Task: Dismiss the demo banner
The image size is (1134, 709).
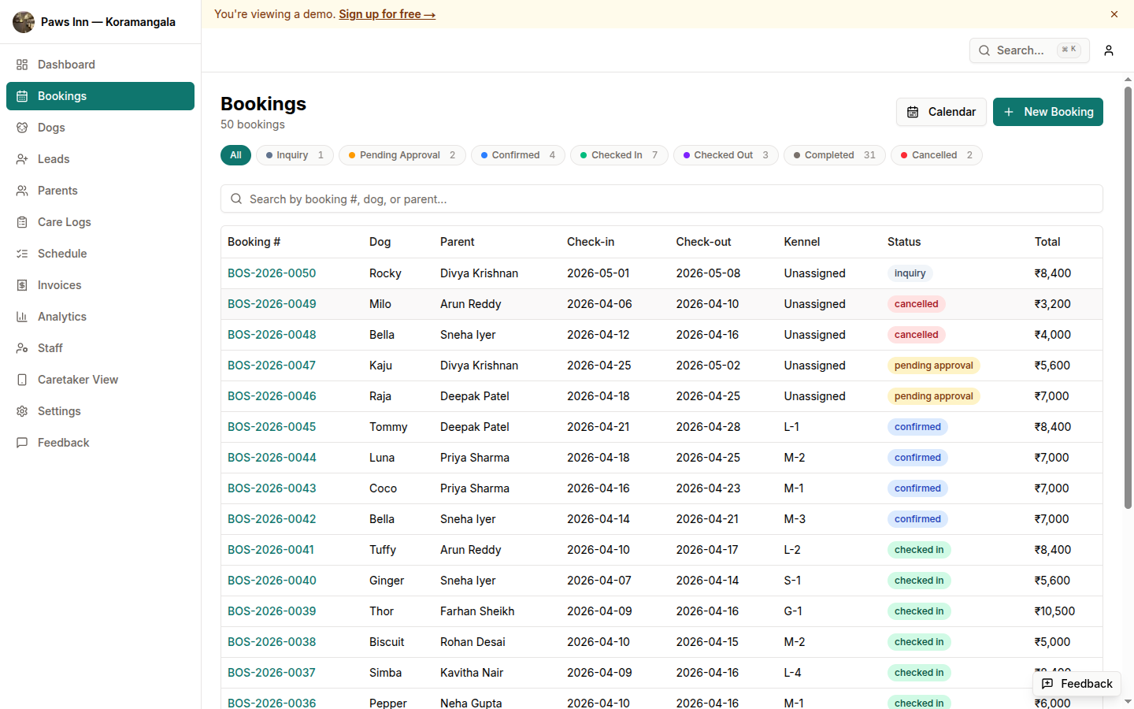Action: [1114, 13]
